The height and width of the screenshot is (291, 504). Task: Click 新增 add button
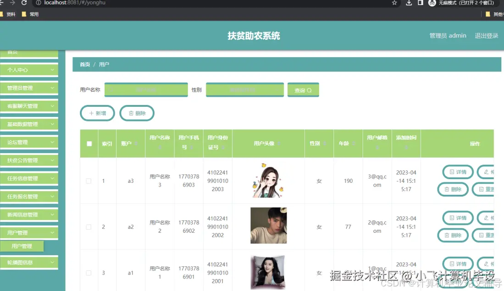coord(97,113)
